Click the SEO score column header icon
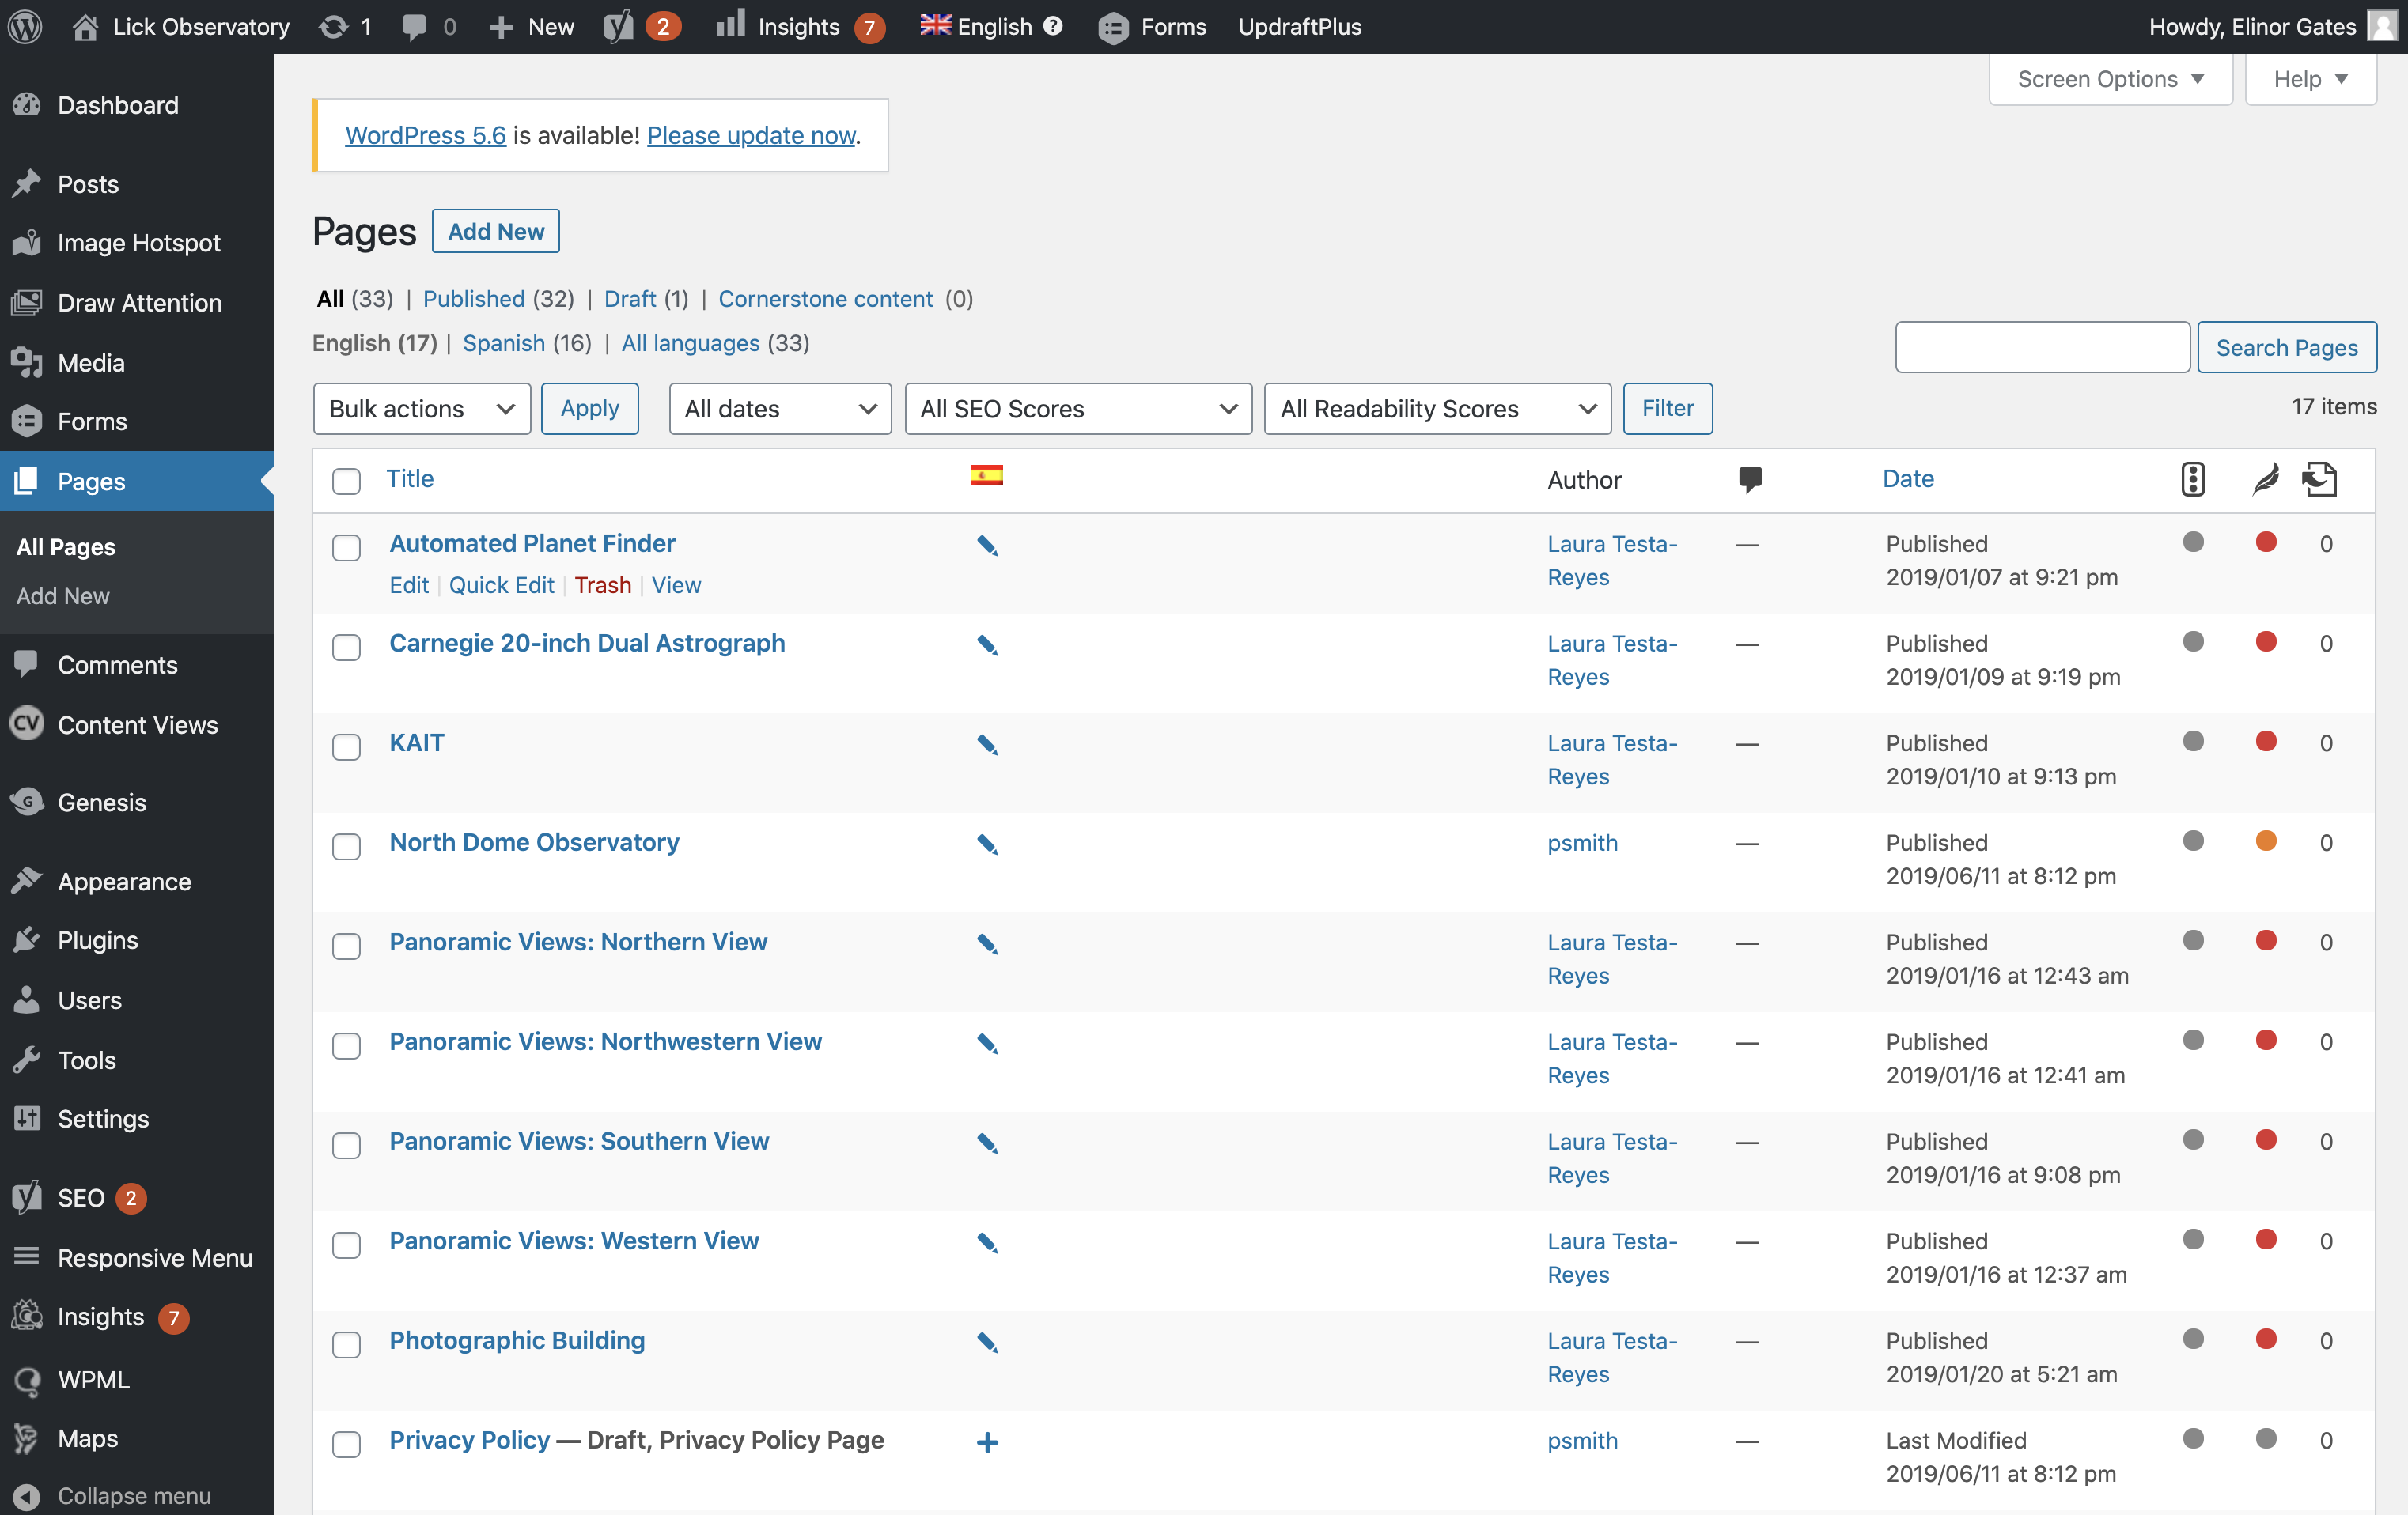 [x=2193, y=478]
